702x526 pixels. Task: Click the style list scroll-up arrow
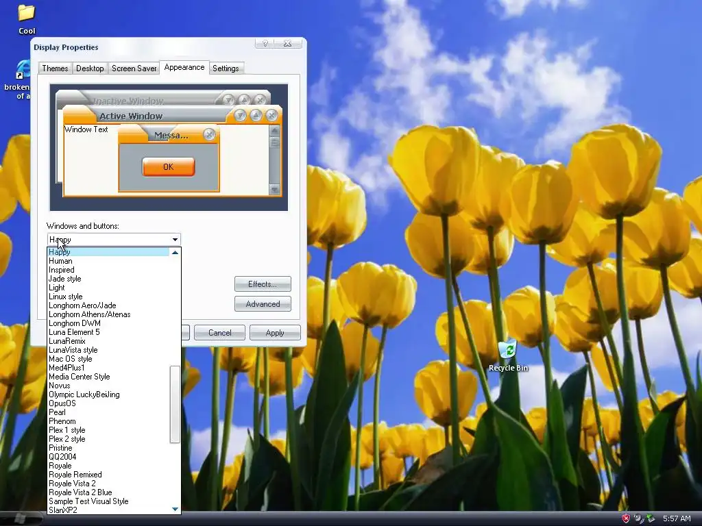coord(175,253)
